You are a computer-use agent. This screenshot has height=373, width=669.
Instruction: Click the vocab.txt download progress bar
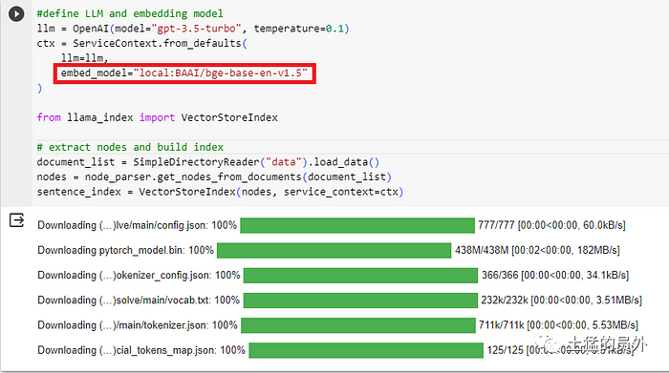(x=360, y=300)
